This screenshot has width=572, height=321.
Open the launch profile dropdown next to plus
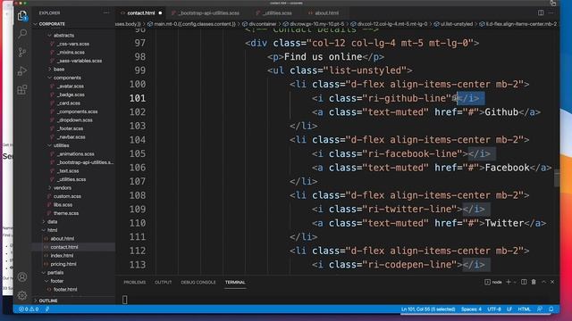pyautogui.click(x=515, y=282)
